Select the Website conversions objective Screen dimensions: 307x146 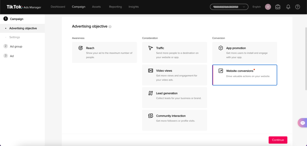pos(244,75)
